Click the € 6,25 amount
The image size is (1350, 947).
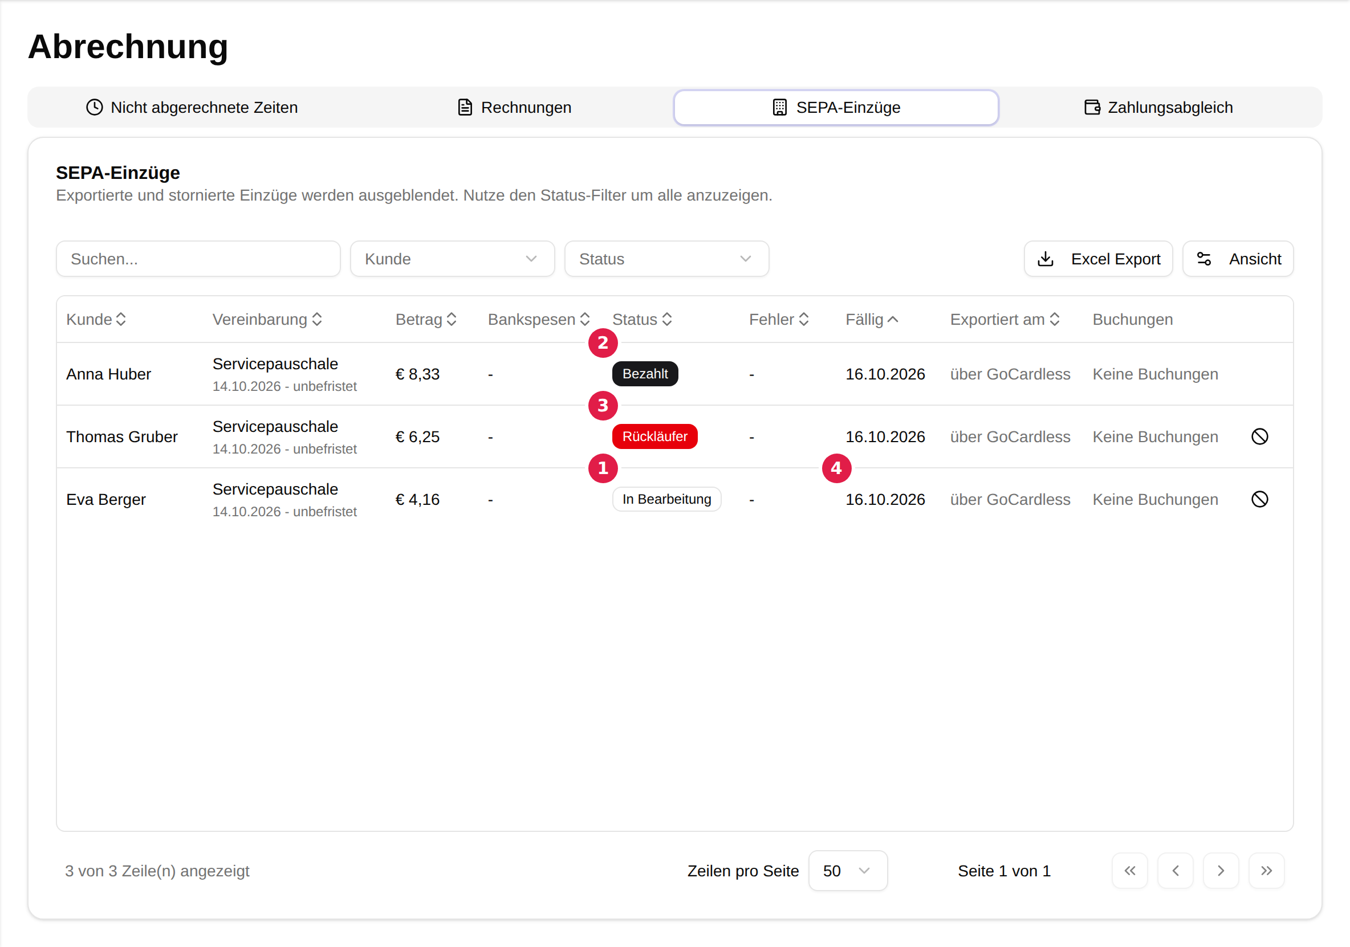[x=417, y=437]
